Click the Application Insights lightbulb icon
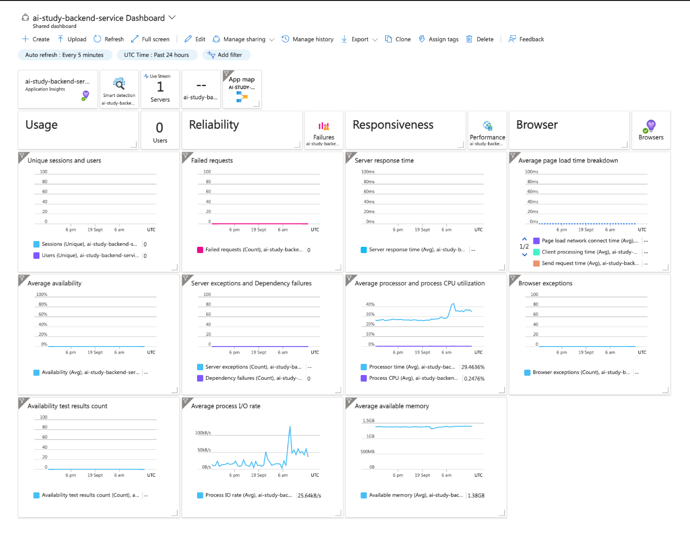 click(86, 95)
